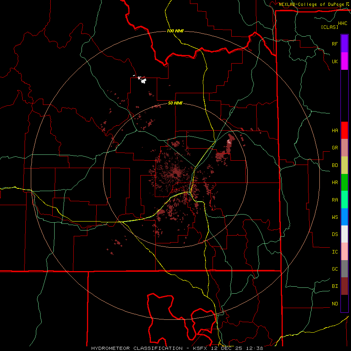The width and height of the screenshot is (351, 351).
Task: Click the "RF" legend label
Action: [335, 44]
